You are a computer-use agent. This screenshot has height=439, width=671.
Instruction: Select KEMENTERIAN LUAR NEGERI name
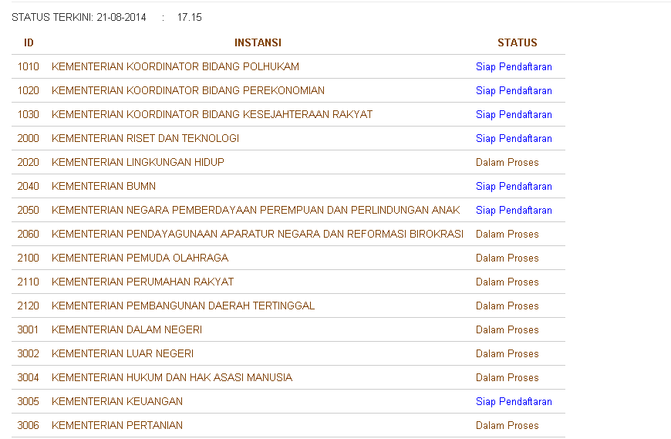click(x=123, y=354)
